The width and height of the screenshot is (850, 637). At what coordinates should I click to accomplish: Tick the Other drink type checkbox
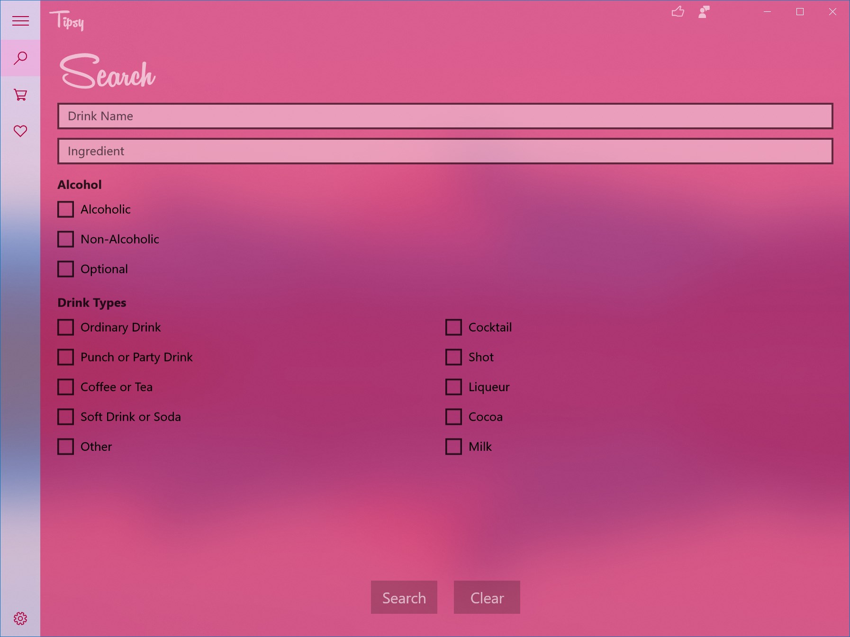point(66,447)
